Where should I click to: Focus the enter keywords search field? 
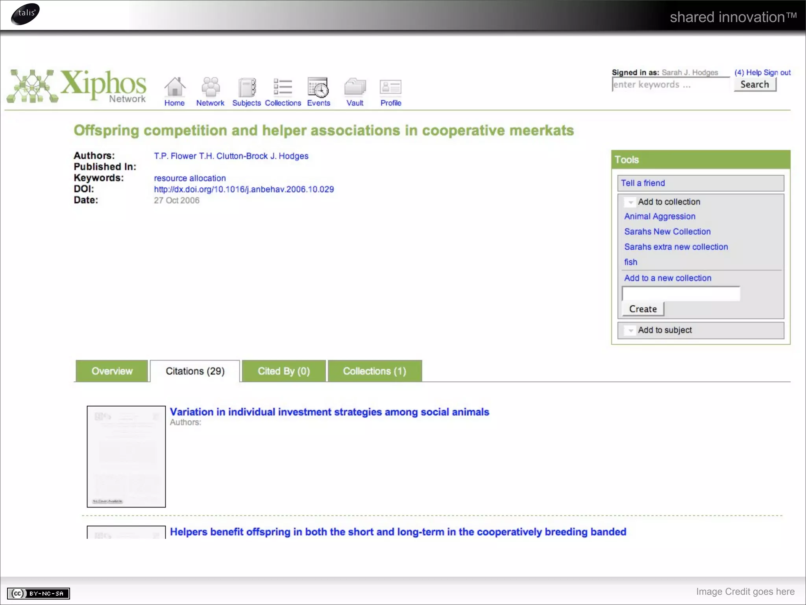671,84
